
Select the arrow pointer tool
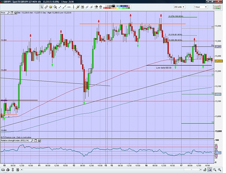(x=42, y=7)
